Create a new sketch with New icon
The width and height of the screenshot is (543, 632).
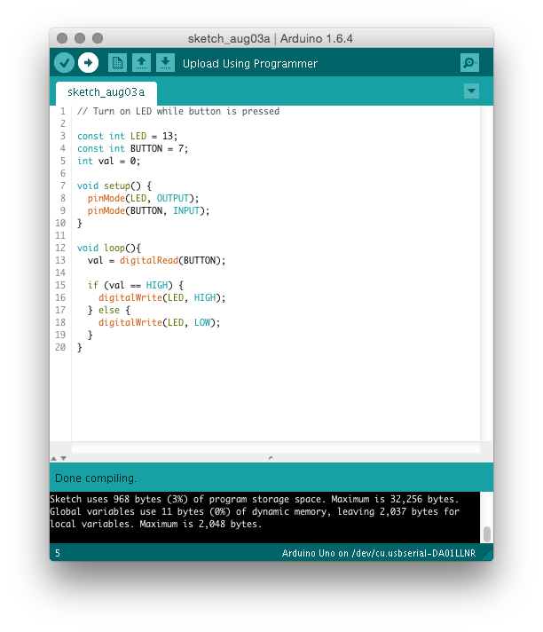click(x=117, y=62)
